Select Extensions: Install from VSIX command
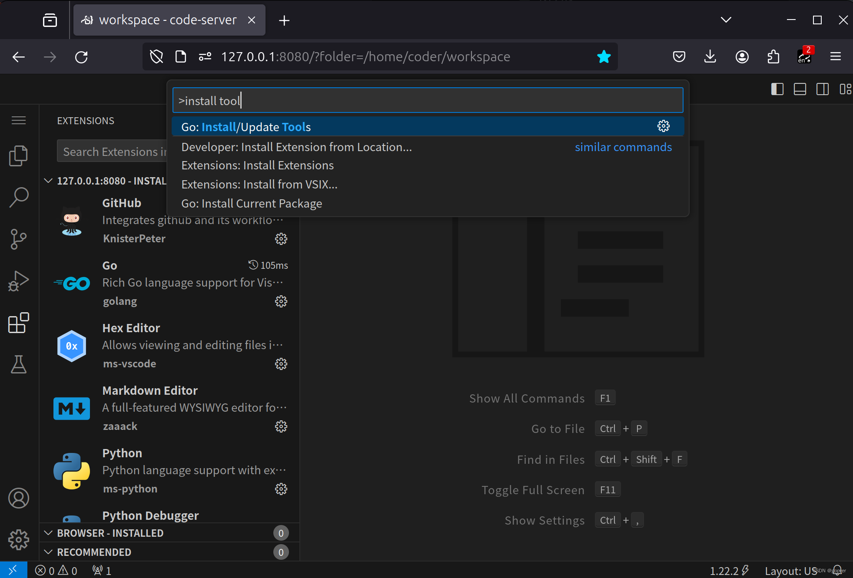This screenshot has height=578, width=853. (x=428, y=185)
